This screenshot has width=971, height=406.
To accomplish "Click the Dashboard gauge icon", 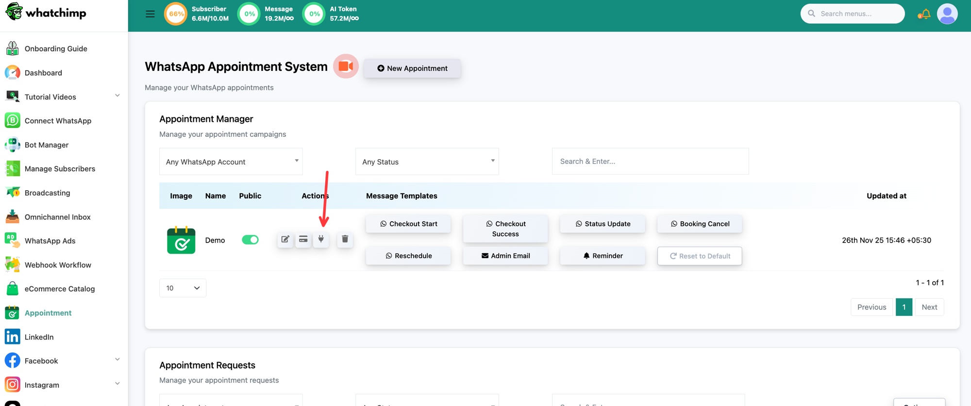I will pyautogui.click(x=12, y=73).
